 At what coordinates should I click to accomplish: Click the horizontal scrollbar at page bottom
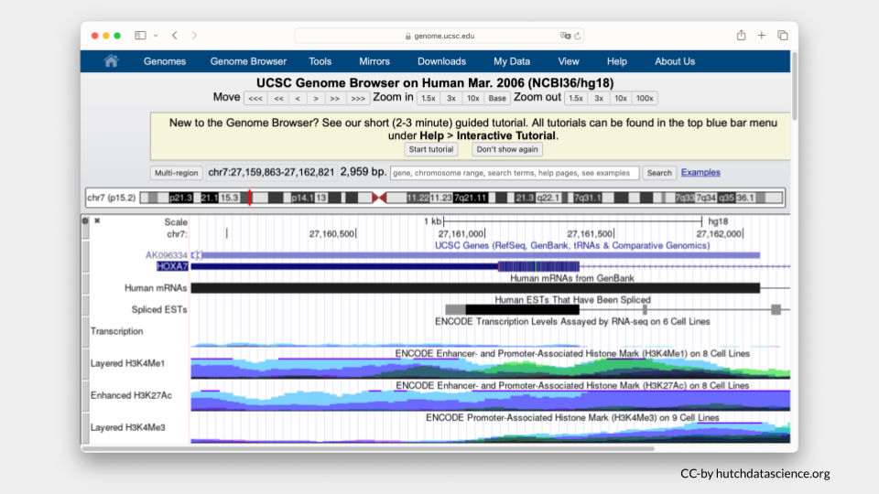pyautogui.click(x=368, y=448)
